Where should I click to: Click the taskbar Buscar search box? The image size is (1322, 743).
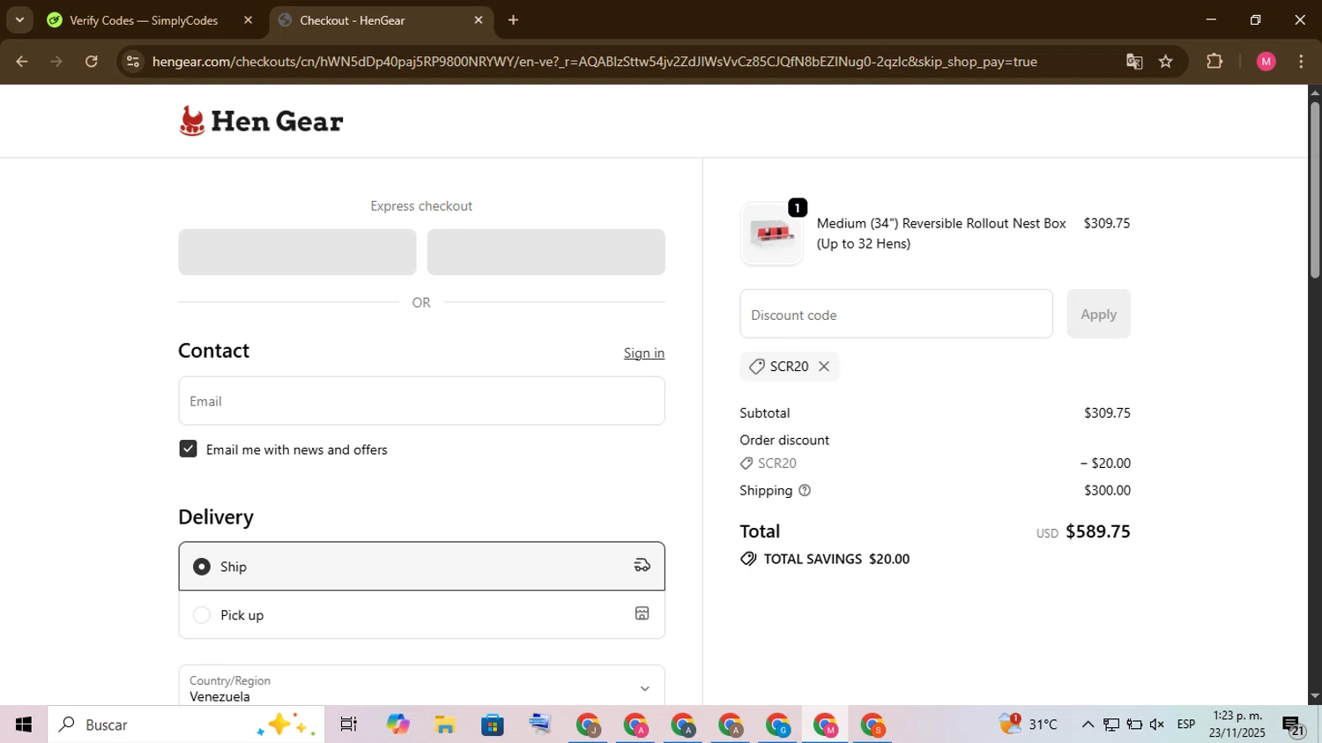[x=186, y=724]
